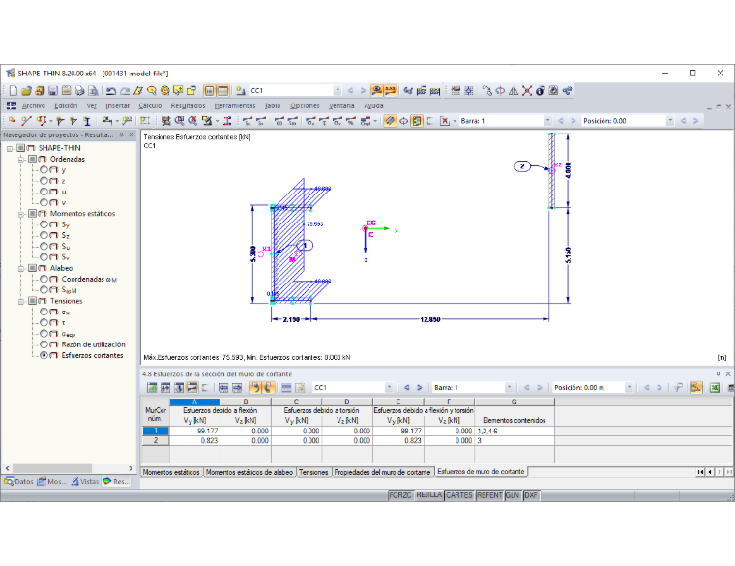Click the print preview icon in the top toolbar
This screenshot has width=735, height=566.
tap(93, 91)
